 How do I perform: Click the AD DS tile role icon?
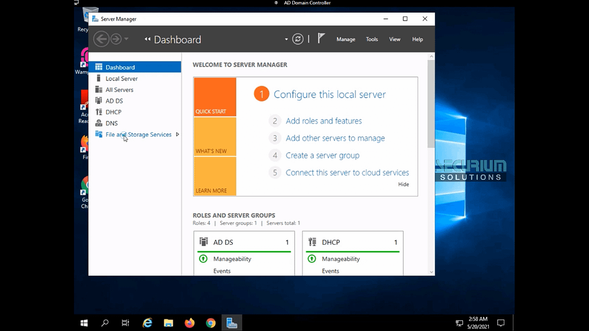204,242
